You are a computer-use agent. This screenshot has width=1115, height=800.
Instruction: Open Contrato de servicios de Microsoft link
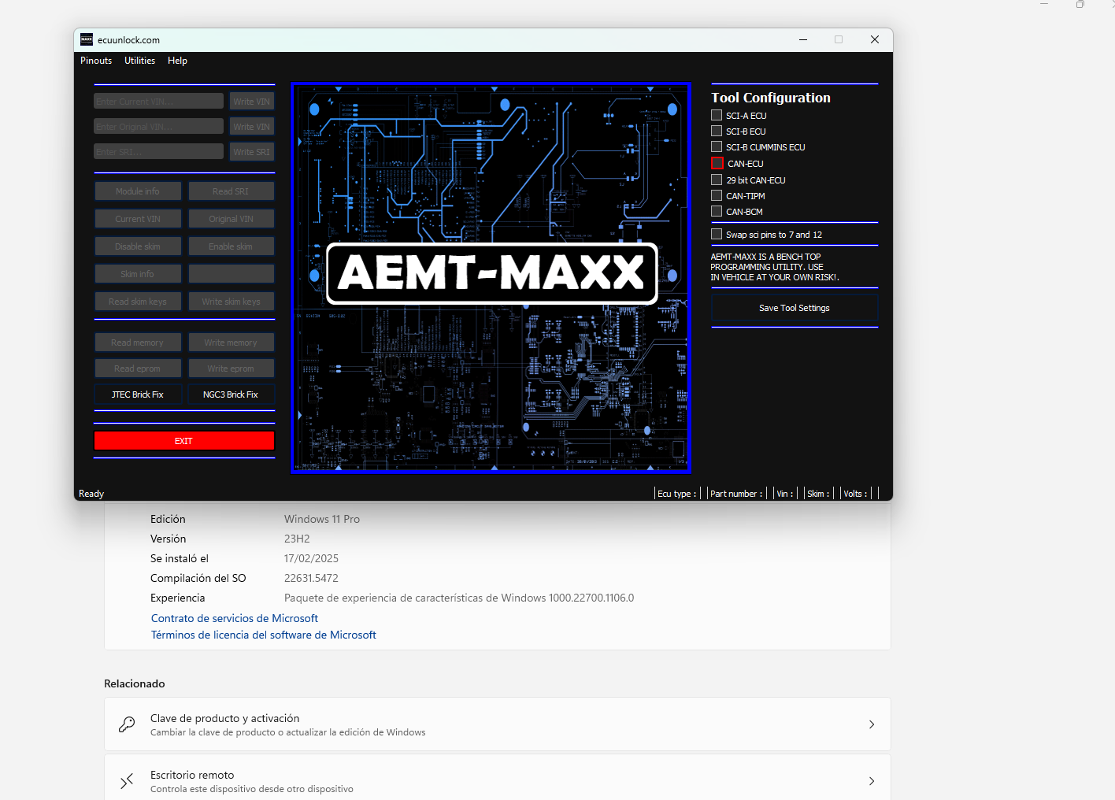[x=235, y=618]
